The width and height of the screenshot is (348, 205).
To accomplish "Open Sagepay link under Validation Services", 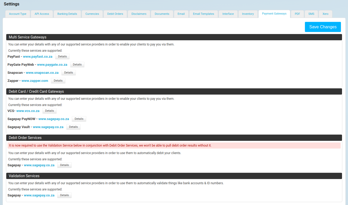I will [x=39, y=195].
